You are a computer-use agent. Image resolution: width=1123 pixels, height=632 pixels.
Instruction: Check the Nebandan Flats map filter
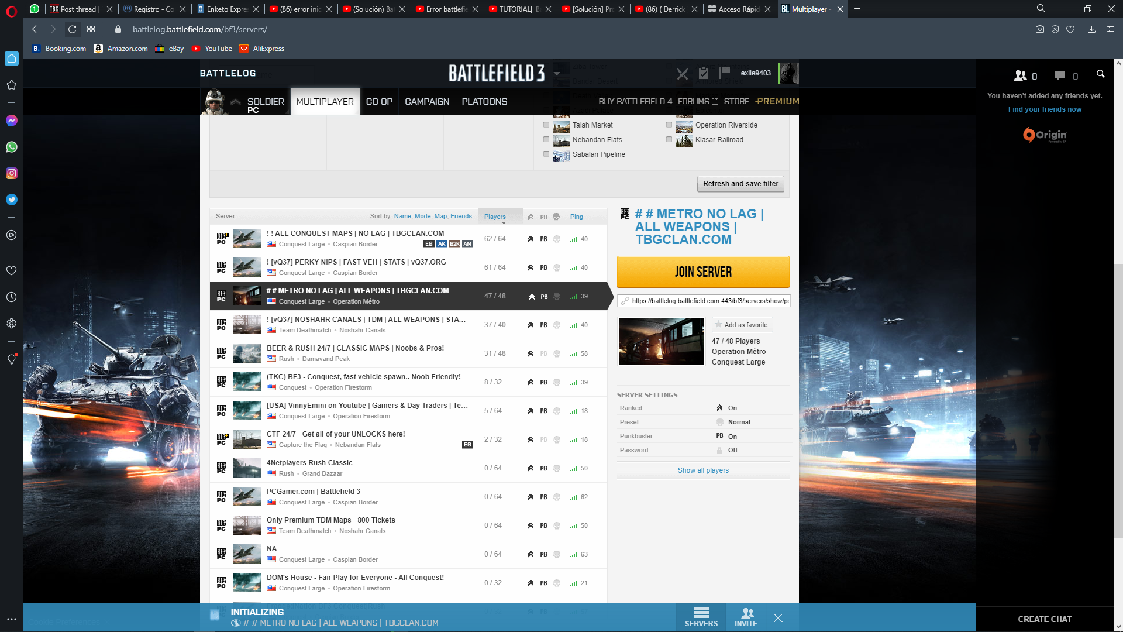coord(546,139)
